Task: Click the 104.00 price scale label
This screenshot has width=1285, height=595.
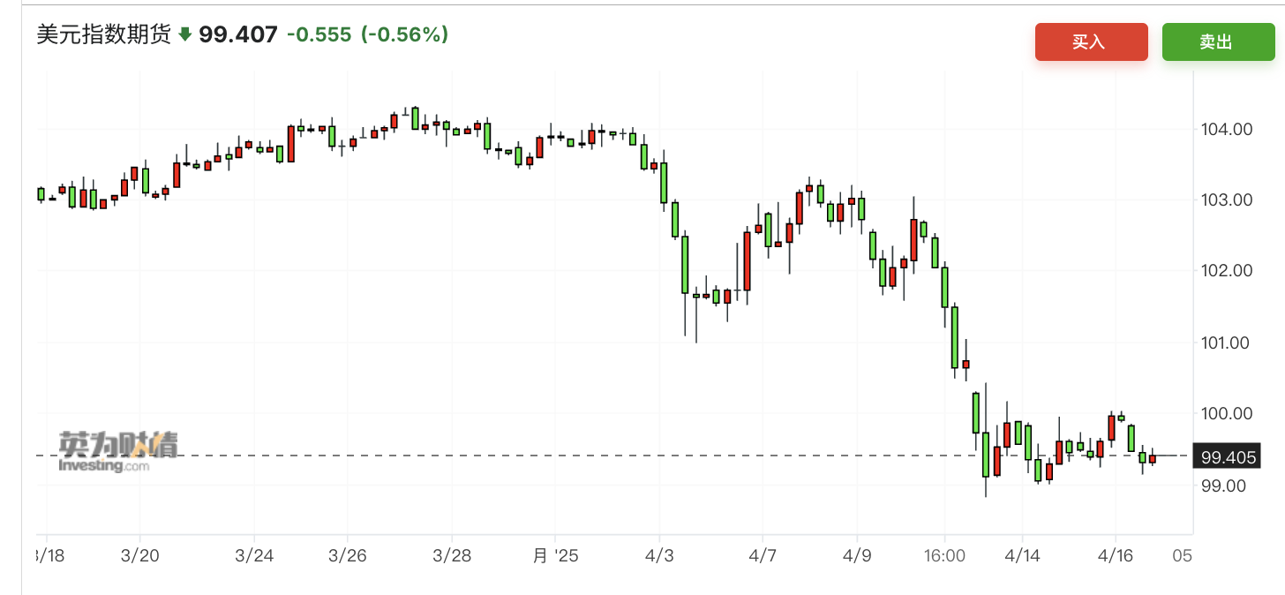Action: (1228, 129)
